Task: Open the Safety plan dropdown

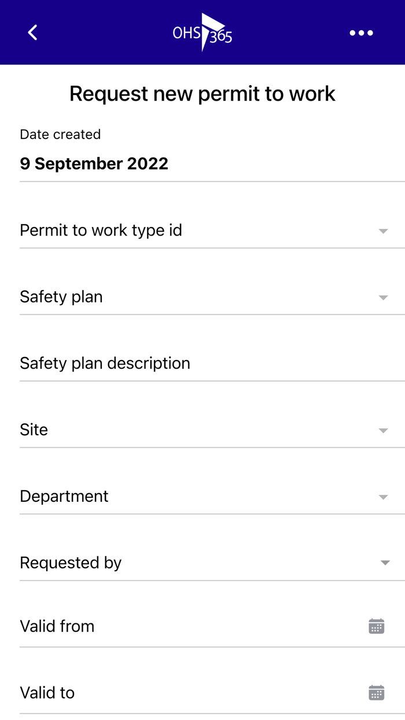Action: 382,297
